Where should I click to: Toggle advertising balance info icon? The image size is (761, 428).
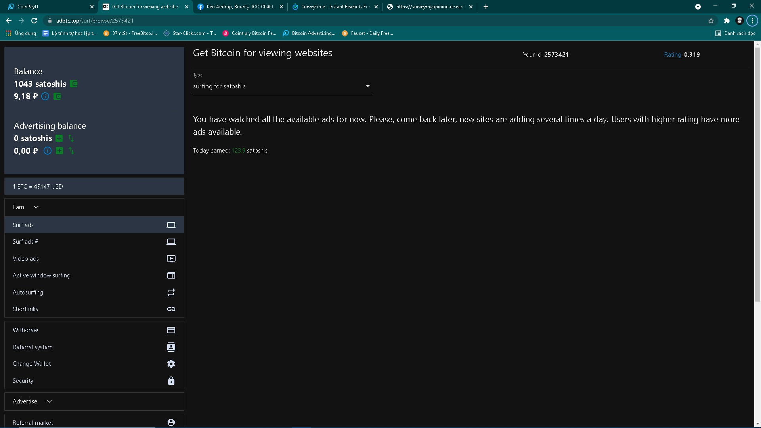(48, 151)
